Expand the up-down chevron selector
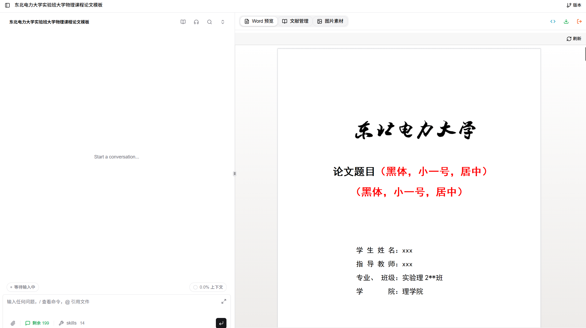 click(x=223, y=22)
